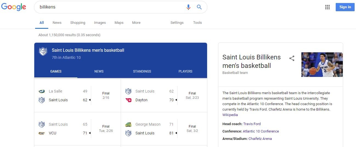This screenshot has height=147, width=356.
Task: Open the La Salle vs Saint Louis 2/16 game
Action: pos(77,96)
